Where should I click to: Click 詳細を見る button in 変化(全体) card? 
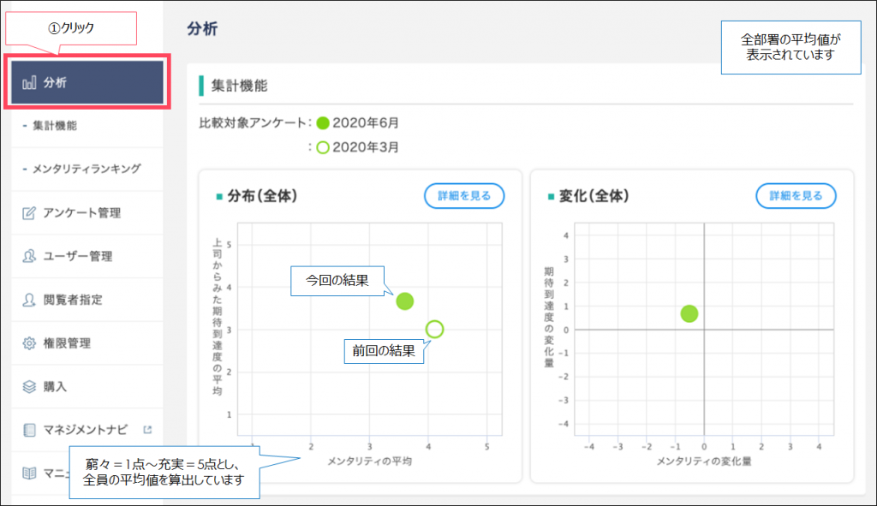pyautogui.click(x=796, y=196)
